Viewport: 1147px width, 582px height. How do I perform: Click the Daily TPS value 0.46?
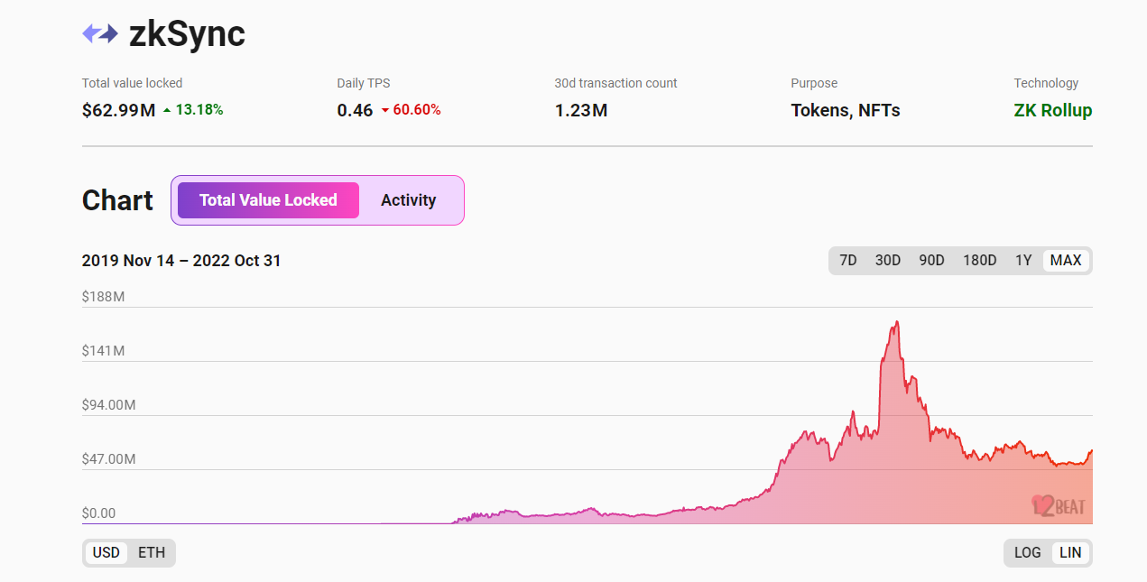[x=355, y=111]
